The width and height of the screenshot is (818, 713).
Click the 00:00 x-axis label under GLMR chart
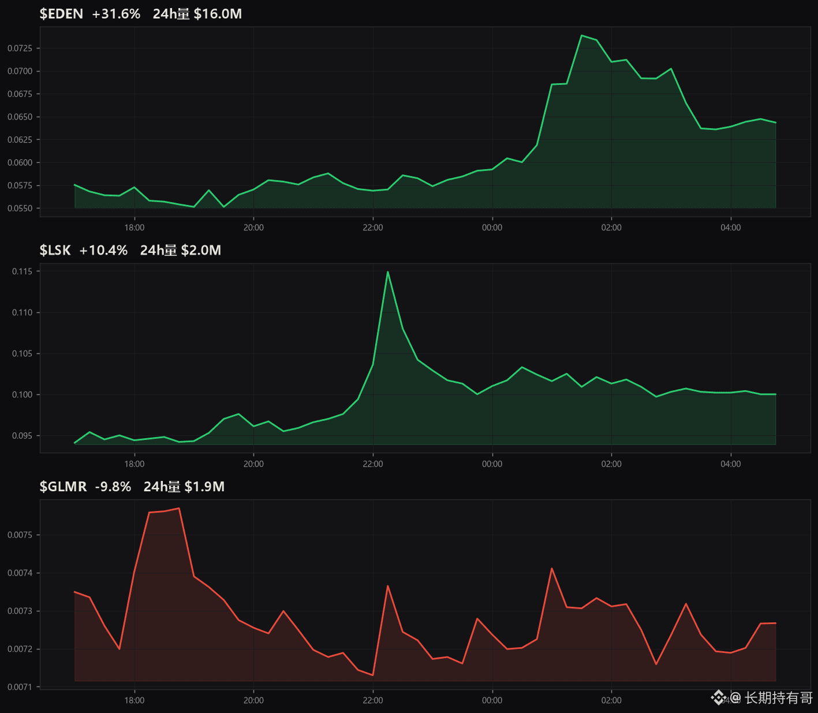(492, 700)
